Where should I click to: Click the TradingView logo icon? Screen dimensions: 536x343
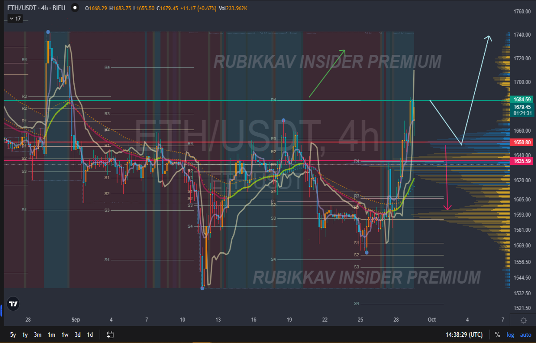(13, 304)
